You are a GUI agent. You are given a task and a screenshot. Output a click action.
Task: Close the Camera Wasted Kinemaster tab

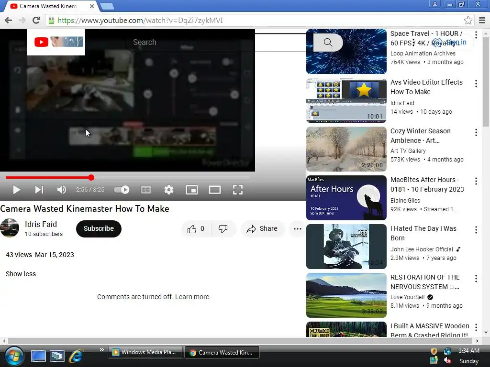tap(91, 6)
